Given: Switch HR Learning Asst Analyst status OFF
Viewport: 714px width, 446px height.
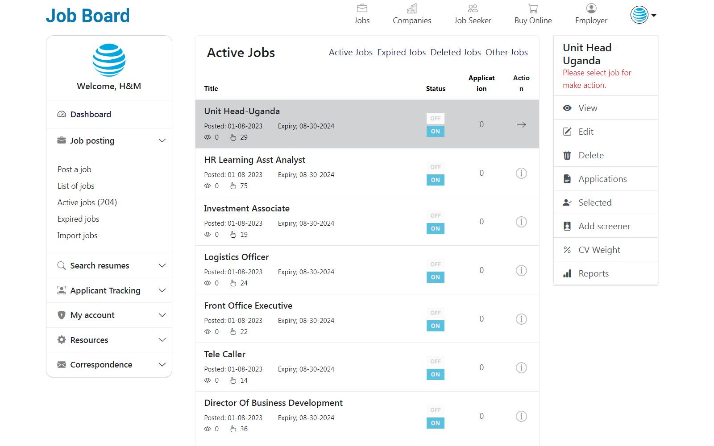Looking at the screenshot, I should coord(435,167).
